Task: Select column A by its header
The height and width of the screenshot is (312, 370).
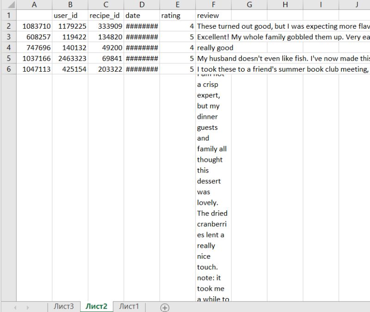Action: point(34,5)
